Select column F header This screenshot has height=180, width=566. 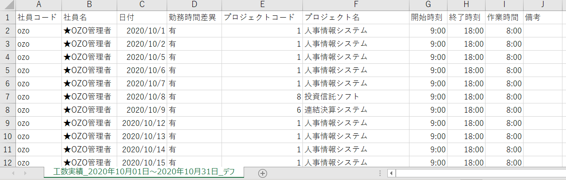356,5
